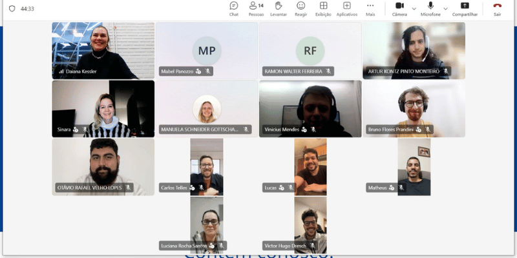Click the Daiana Kessler name label
Viewport: 517px width, 258px height.
81,72
